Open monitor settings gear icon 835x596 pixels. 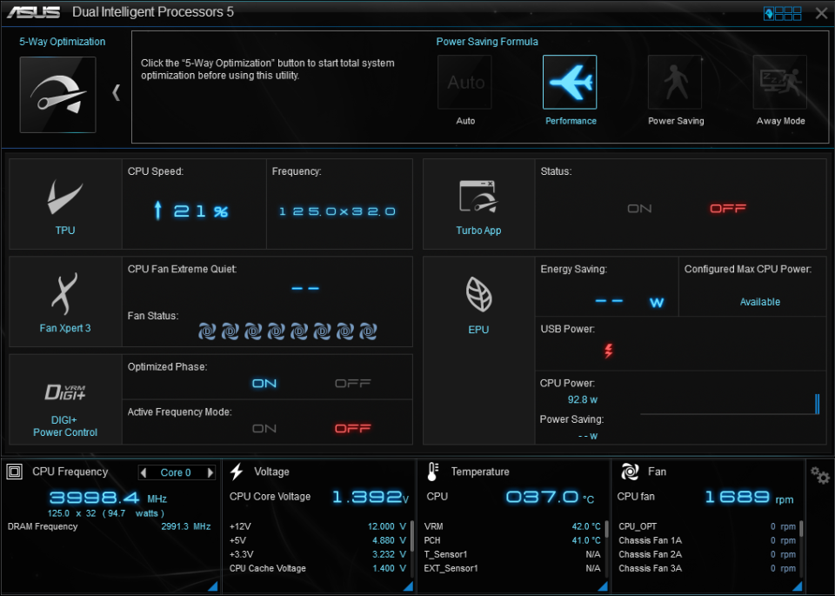[820, 475]
